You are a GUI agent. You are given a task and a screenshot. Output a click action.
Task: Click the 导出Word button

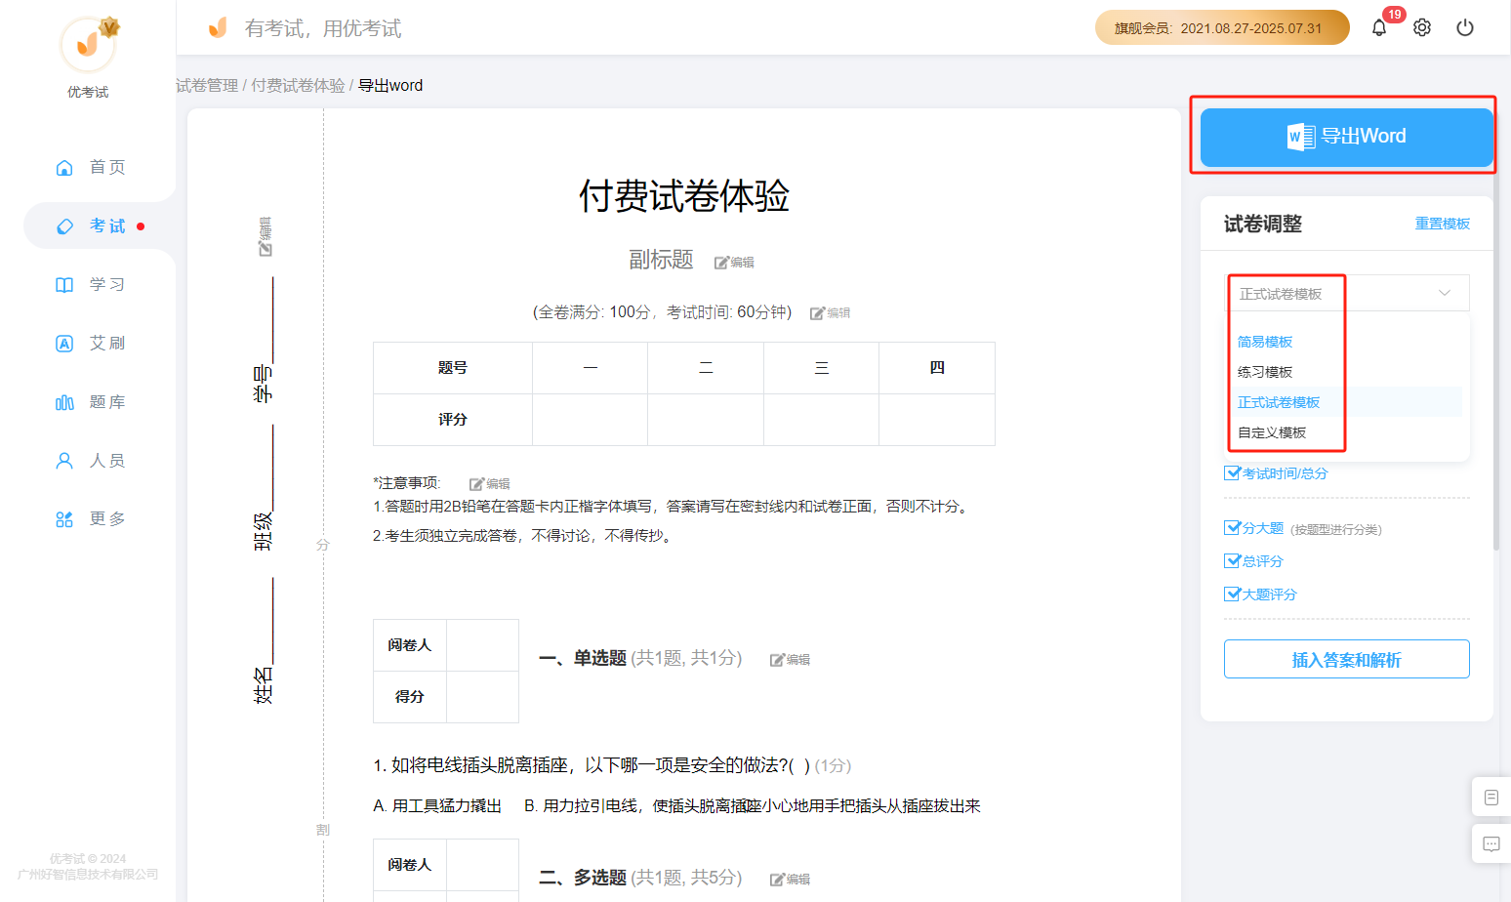1347,137
